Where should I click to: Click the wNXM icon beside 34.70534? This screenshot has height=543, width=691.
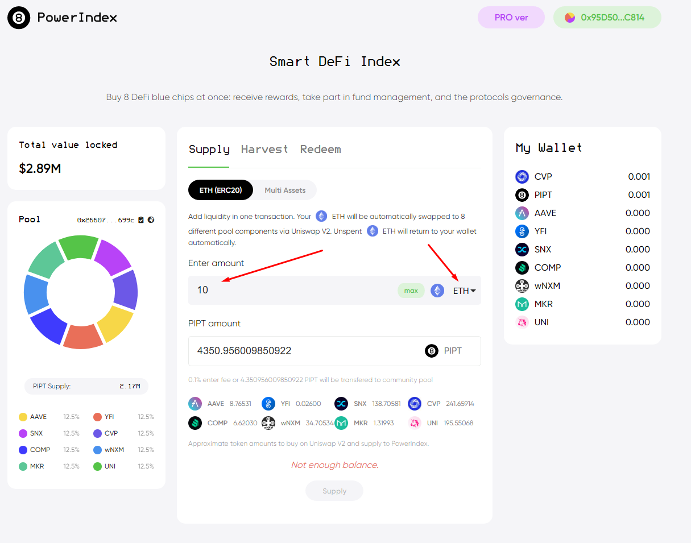[x=268, y=423]
